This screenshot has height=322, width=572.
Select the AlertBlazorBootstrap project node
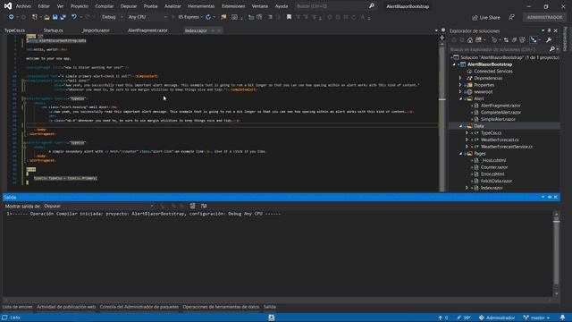pos(490,64)
